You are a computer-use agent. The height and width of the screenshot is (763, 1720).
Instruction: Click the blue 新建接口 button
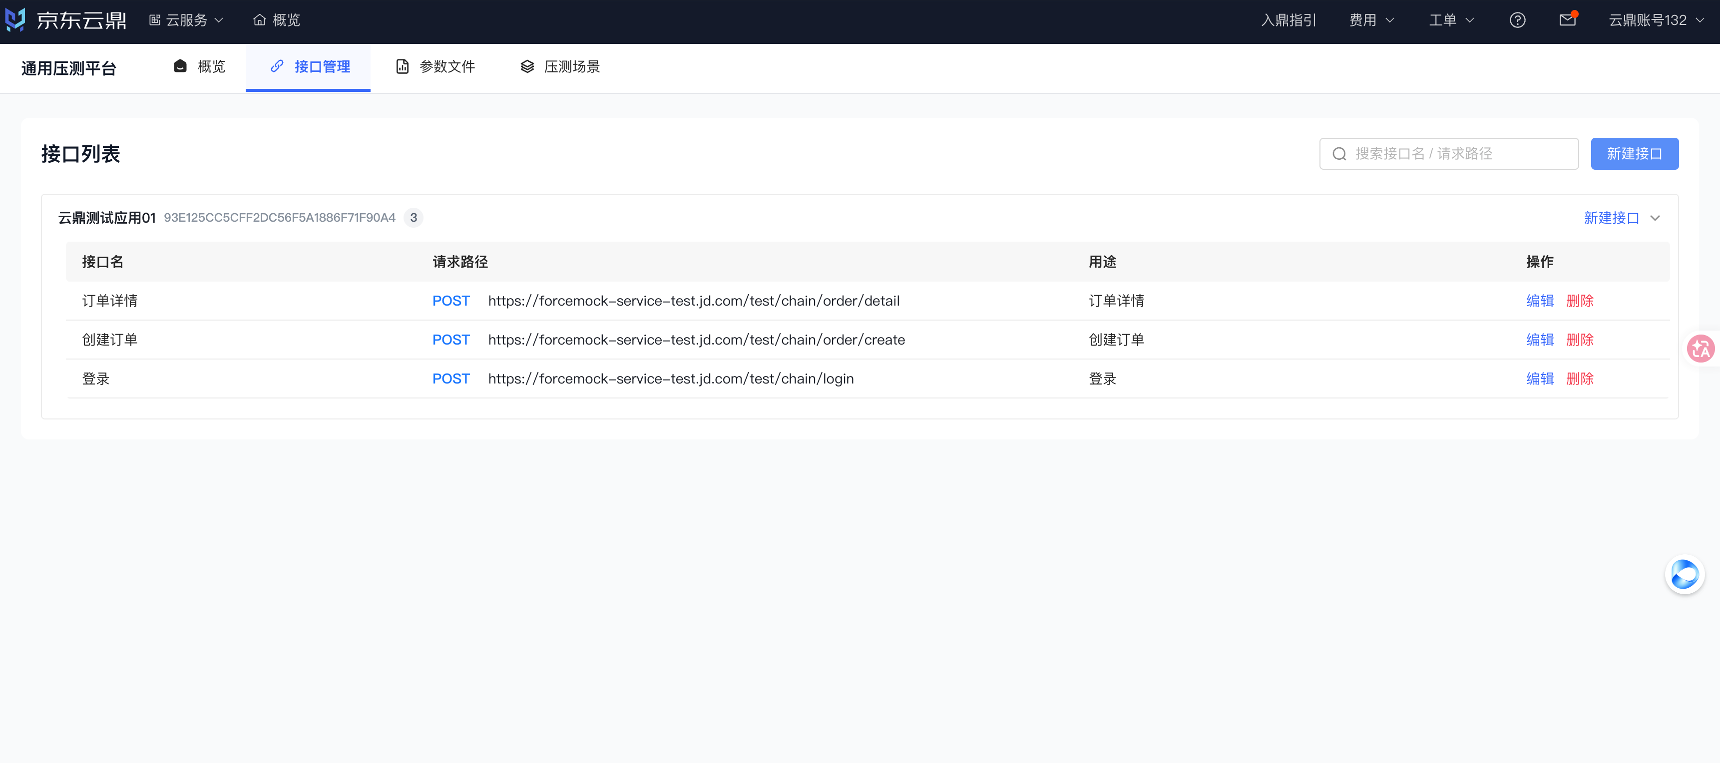[1634, 153]
